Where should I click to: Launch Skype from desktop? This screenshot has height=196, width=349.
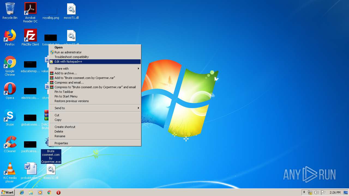click(10, 118)
